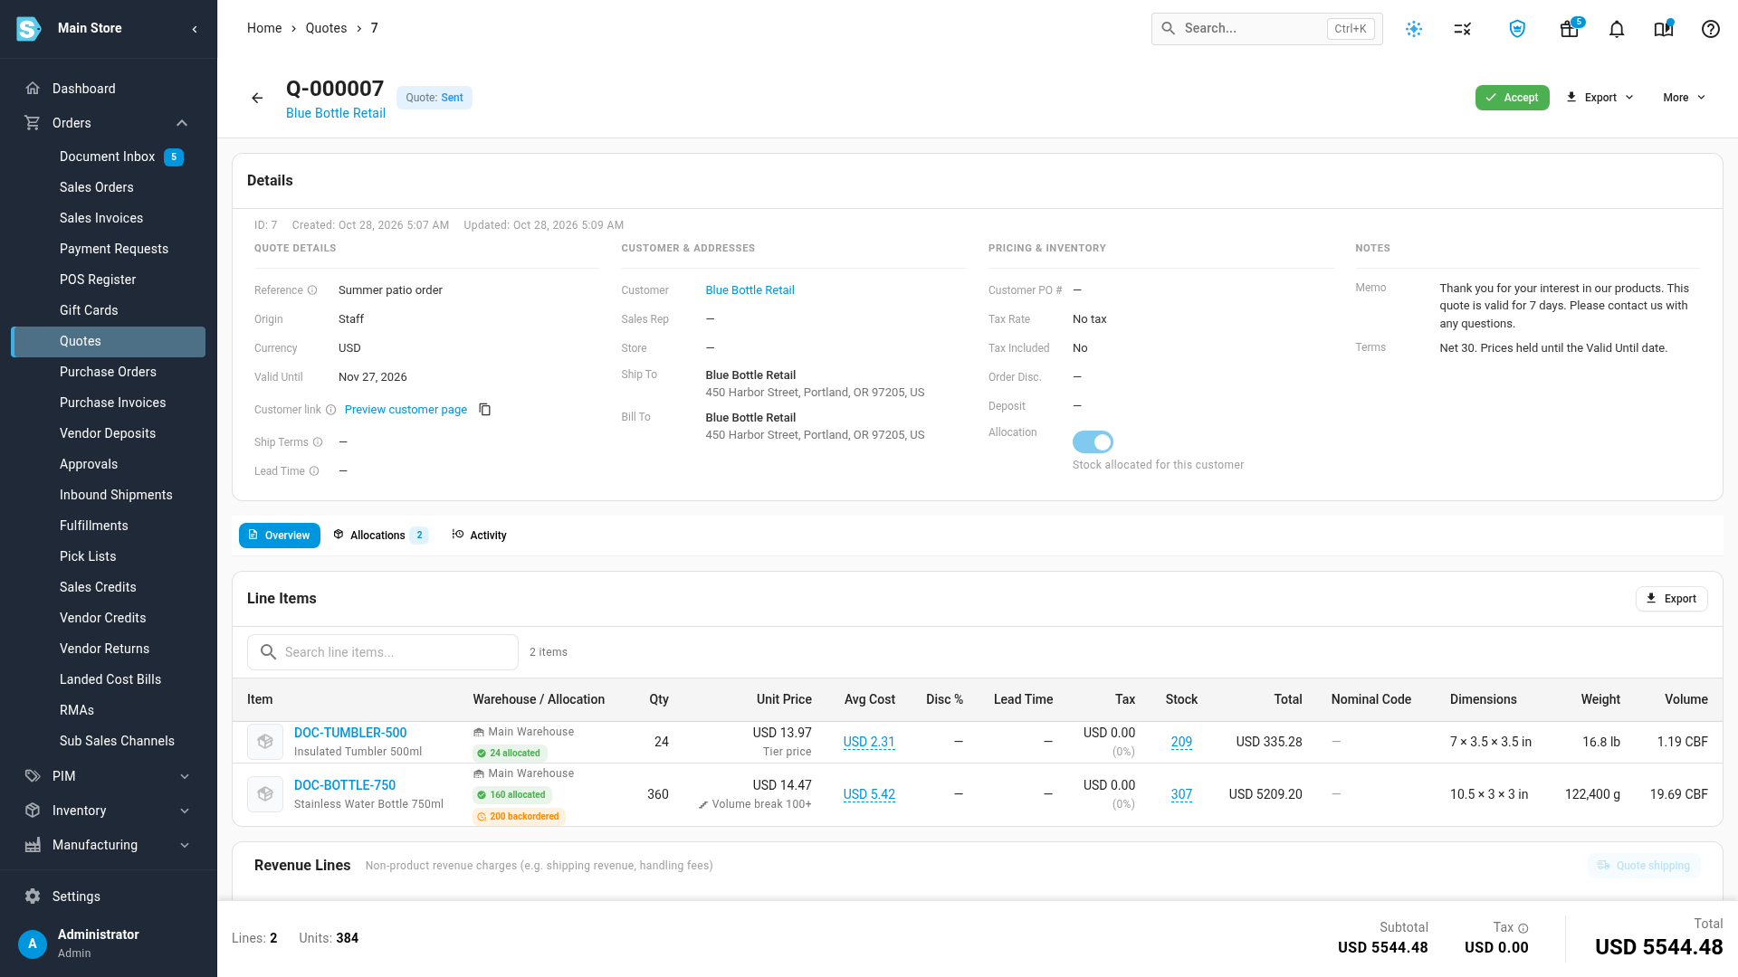Open the More dropdown menu
Image resolution: width=1738 pixels, height=977 pixels.
click(x=1685, y=98)
